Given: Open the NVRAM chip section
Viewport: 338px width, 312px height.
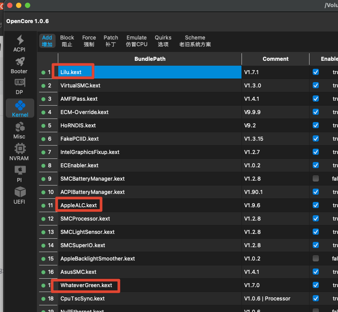Looking at the screenshot, I should (x=20, y=152).
